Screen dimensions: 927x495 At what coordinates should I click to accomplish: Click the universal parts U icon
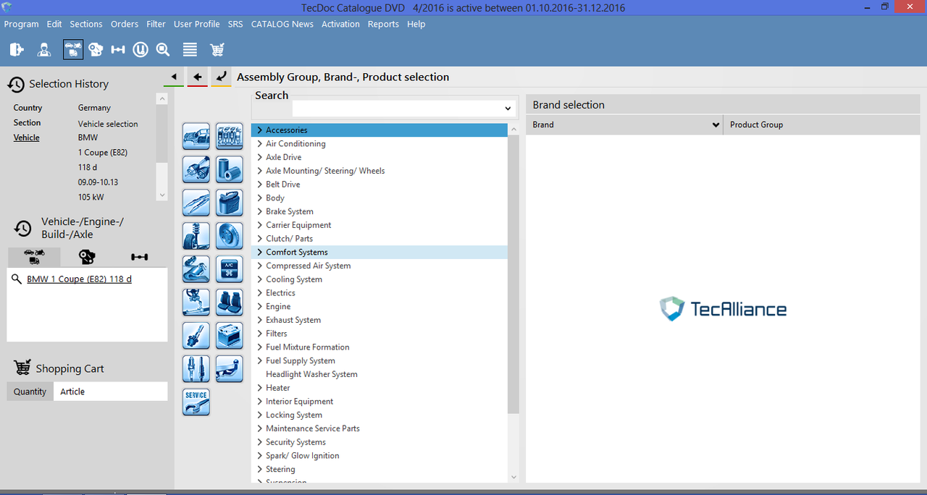140,49
